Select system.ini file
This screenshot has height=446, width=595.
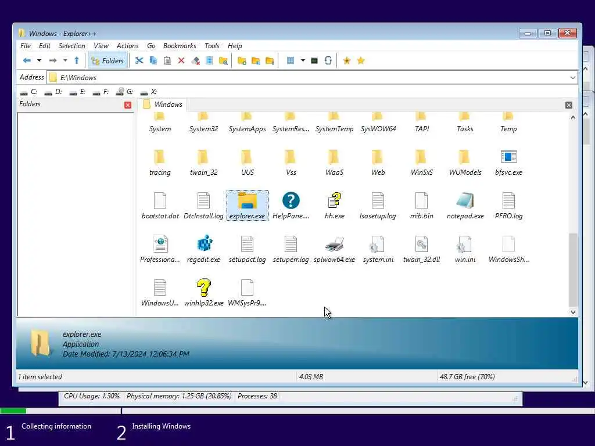pos(378,250)
